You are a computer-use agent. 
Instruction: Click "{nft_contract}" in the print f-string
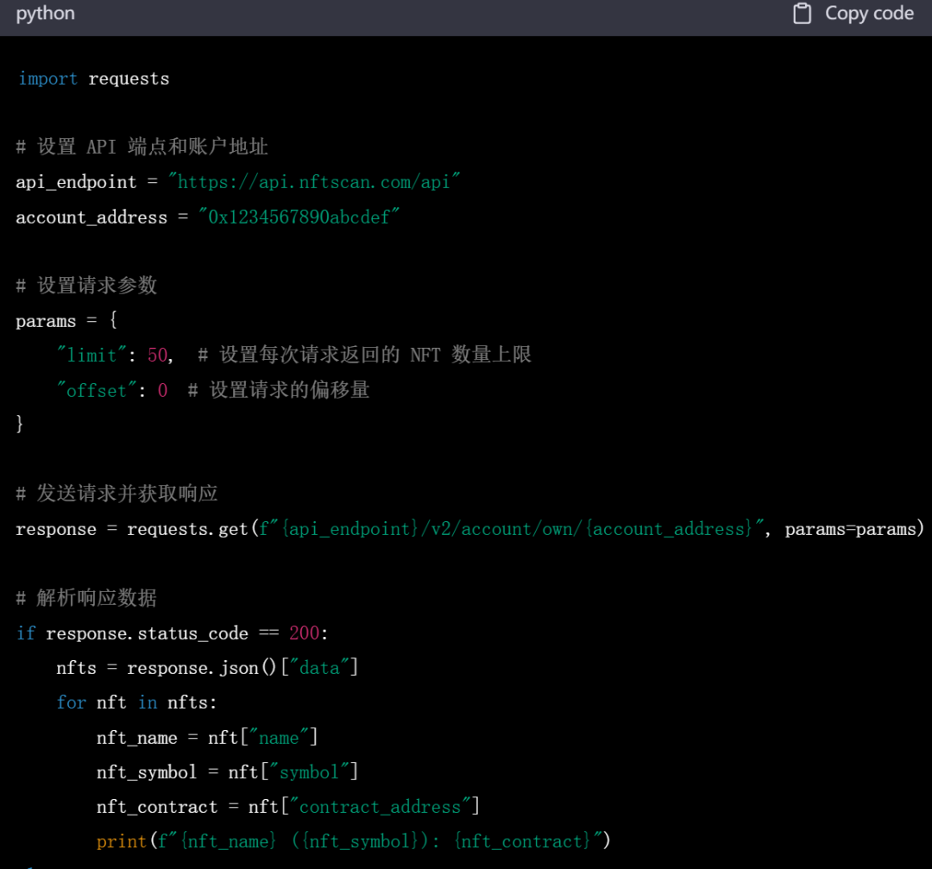522,841
